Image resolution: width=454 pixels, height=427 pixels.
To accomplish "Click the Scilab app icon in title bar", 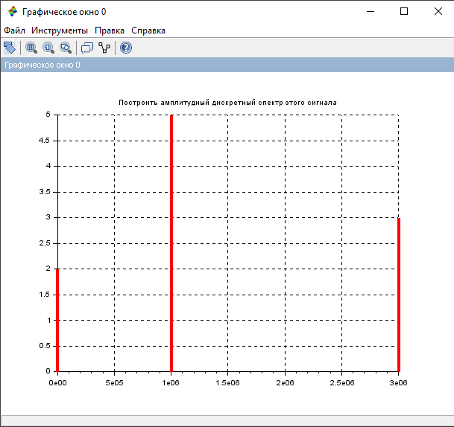I will 13,12.
